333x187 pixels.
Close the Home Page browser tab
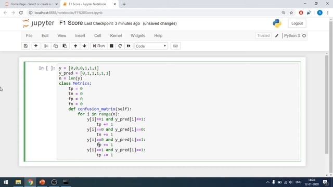point(56,4)
